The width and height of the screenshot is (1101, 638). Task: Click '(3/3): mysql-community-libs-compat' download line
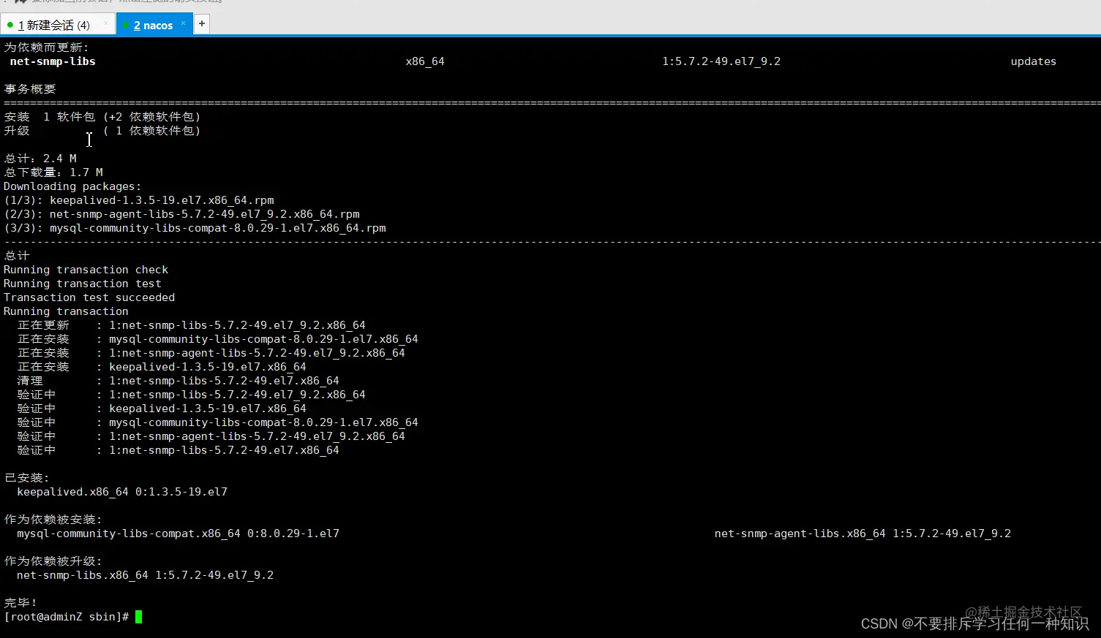[195, 228]
